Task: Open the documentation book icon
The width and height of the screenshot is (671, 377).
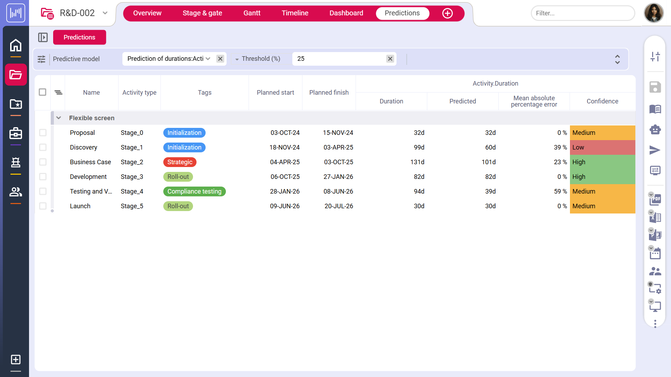Action: [655, 109]
